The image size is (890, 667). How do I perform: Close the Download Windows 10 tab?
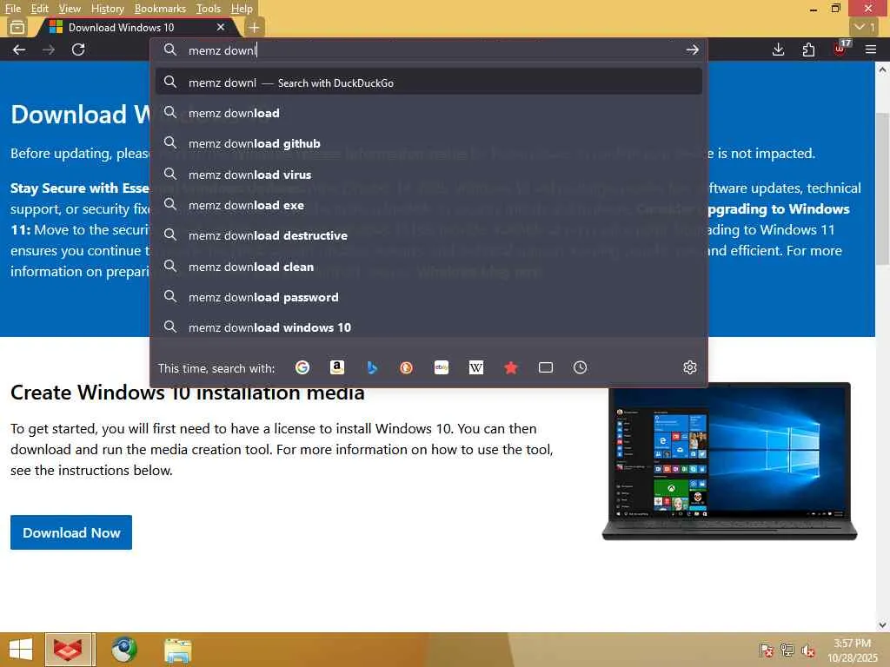click(221, 27)
